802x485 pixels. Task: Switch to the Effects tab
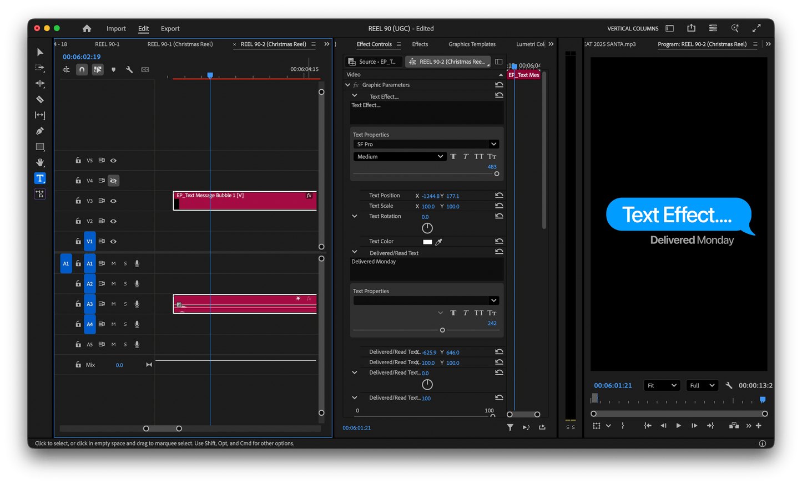tap(420, 44)
